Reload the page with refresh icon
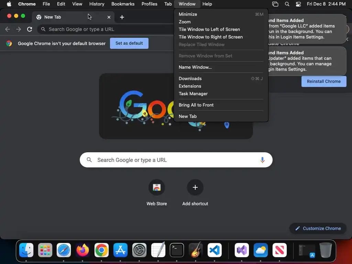 point(30,29)
